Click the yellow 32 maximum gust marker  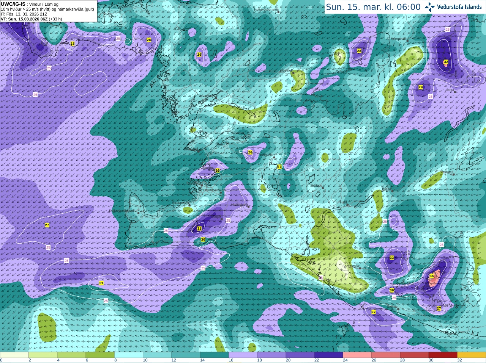[446, 62]
